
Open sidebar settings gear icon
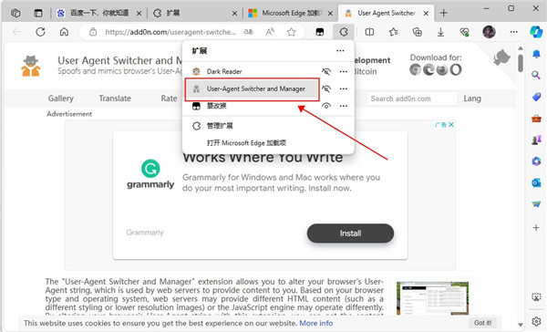pos(536,321)
